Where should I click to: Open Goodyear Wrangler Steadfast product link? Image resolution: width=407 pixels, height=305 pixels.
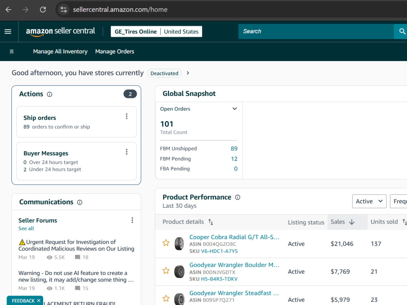click(234, 293)
